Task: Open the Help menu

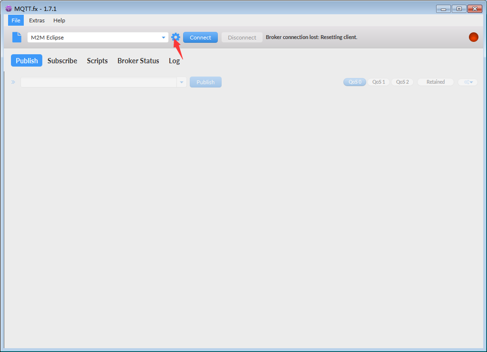Action: 59,20
